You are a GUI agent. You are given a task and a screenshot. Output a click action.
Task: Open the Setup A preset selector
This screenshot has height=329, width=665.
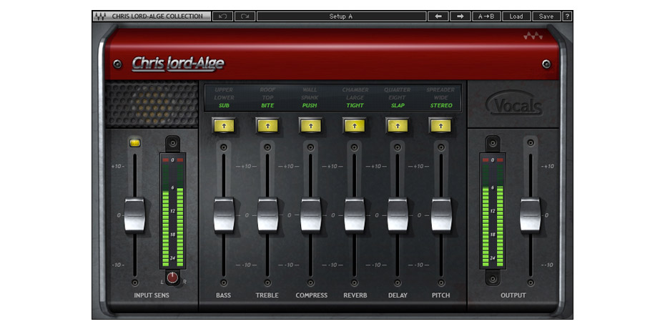pos(340,16)
